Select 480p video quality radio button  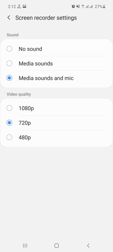point(9,137)
